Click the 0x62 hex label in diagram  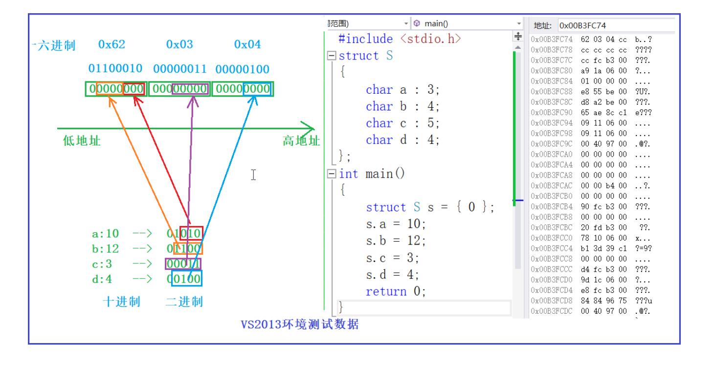[x=112, y=45]
